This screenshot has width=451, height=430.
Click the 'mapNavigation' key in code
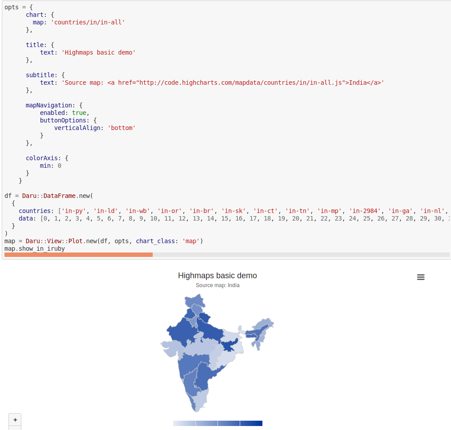(49, 105)
